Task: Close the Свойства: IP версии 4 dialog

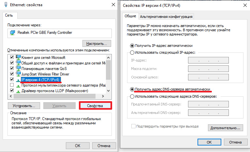Action: (245, 5)
